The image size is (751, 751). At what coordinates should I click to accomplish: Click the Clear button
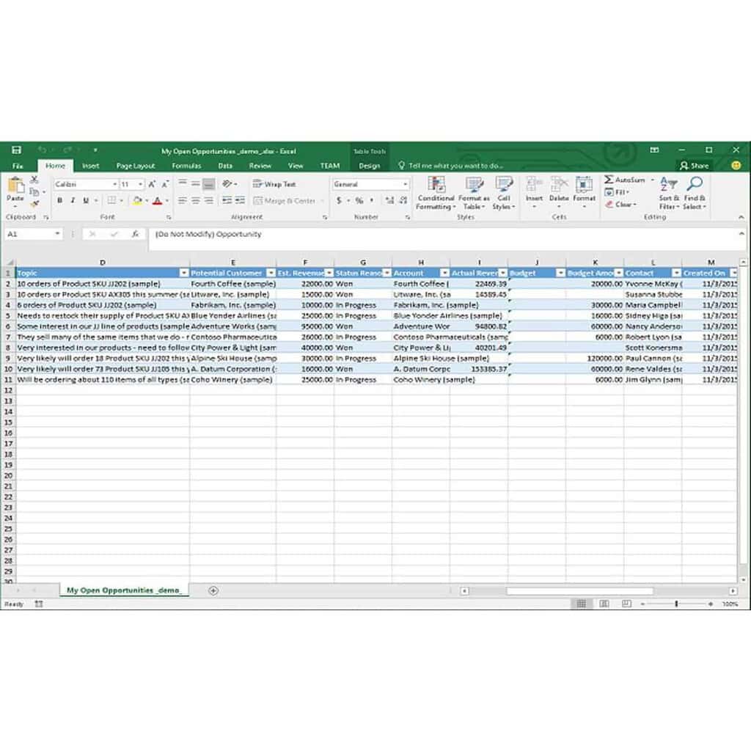point(620,205)
